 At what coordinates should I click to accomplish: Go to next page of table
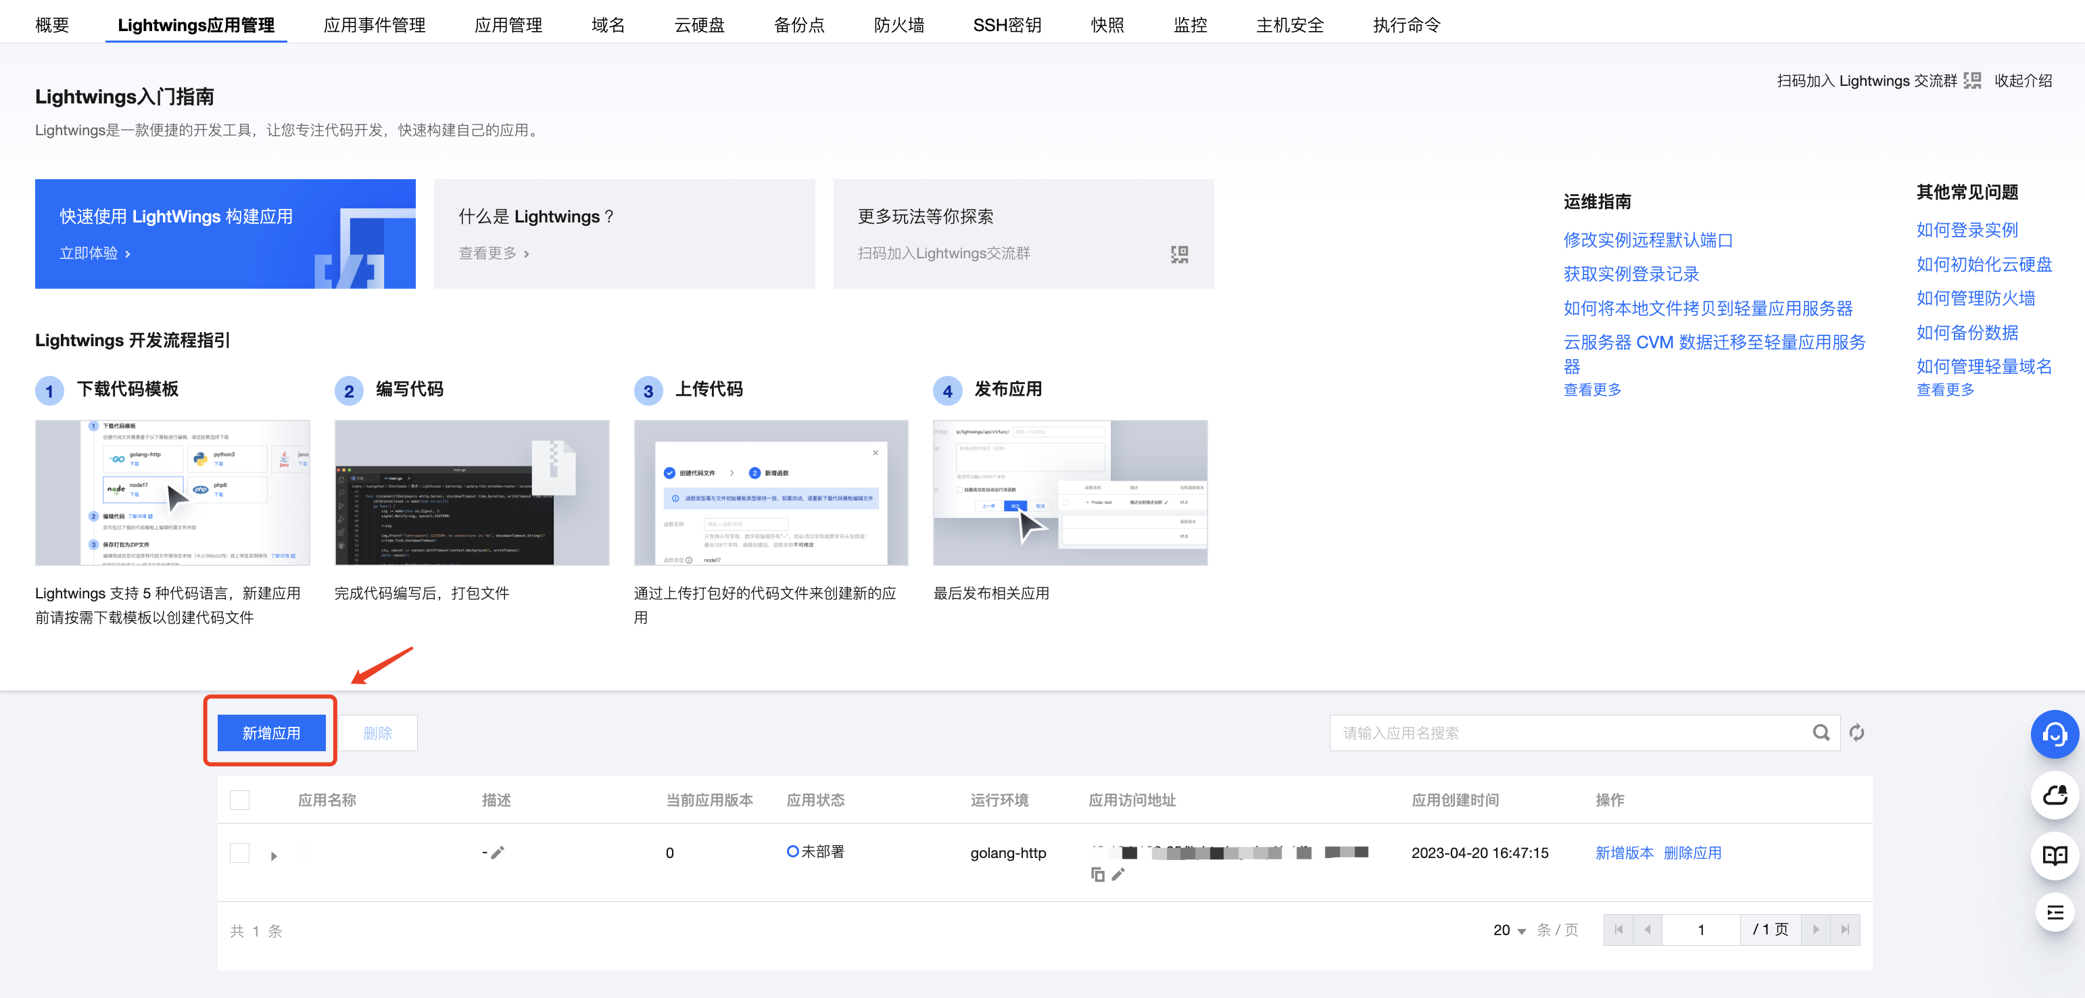[1815, 930]
